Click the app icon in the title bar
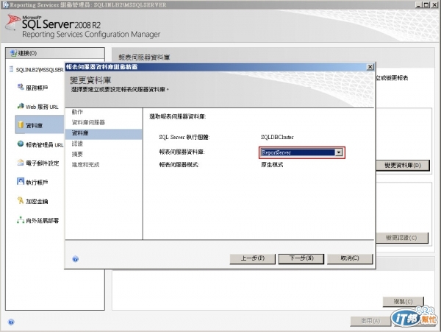 pos(5,5)
